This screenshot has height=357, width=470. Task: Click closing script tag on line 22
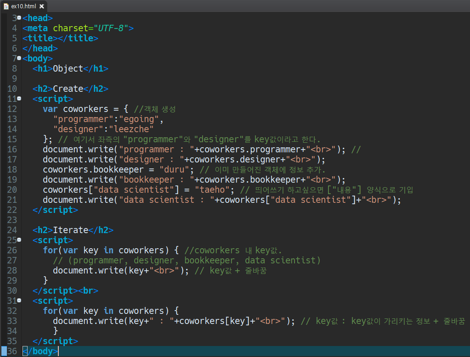tap(55, 210)
